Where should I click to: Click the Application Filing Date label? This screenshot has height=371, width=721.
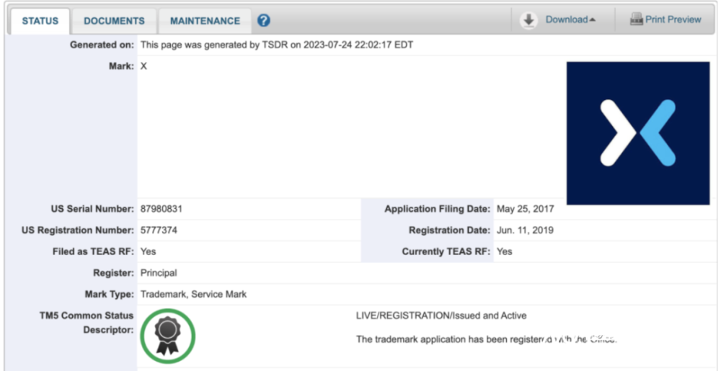[438, 209]
